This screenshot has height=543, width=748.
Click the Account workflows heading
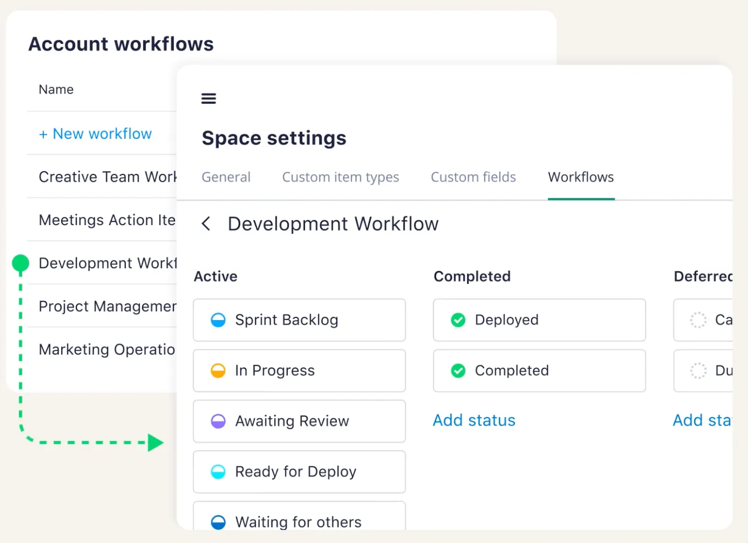pos(121,44)
